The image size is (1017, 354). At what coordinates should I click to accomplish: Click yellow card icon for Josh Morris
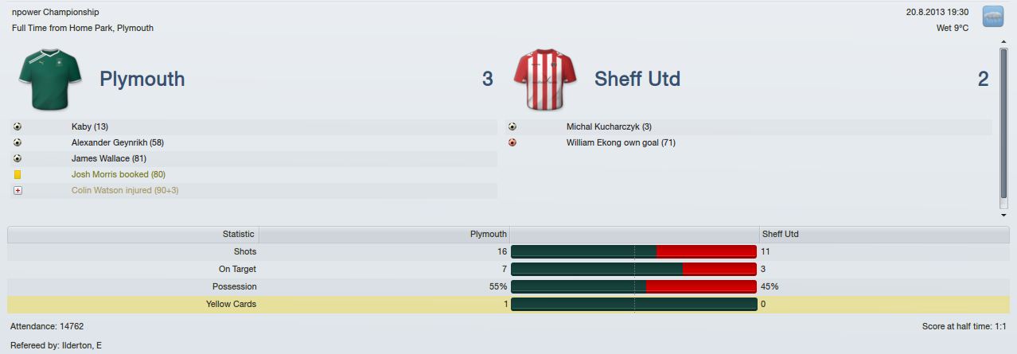point(18,174)
